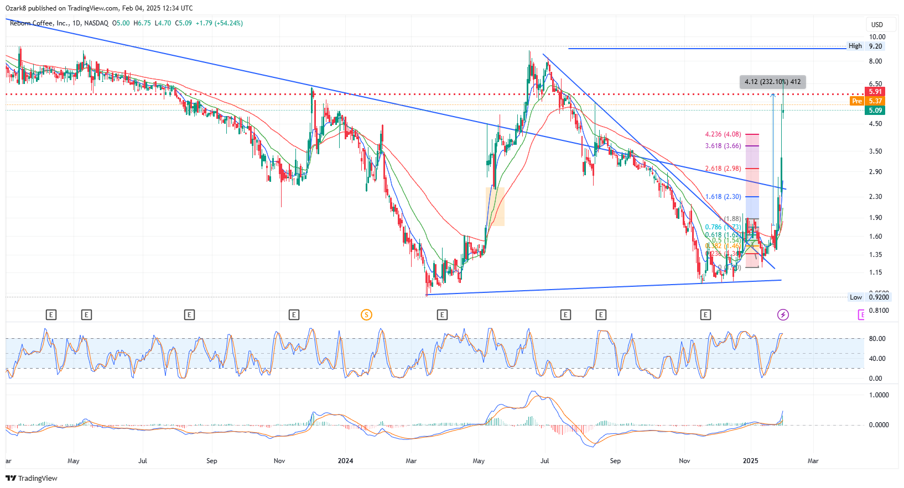Select the 4.236 (4.08) Fibonacci level label

tap(723, 134)
